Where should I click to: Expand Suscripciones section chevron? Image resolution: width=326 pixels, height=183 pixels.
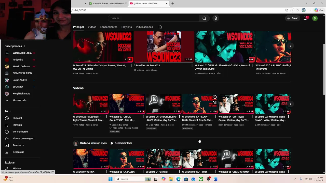(25, 46)
